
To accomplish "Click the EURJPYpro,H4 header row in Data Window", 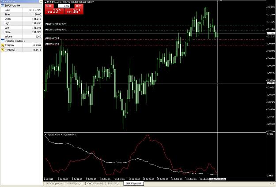I will coord(22,6).
